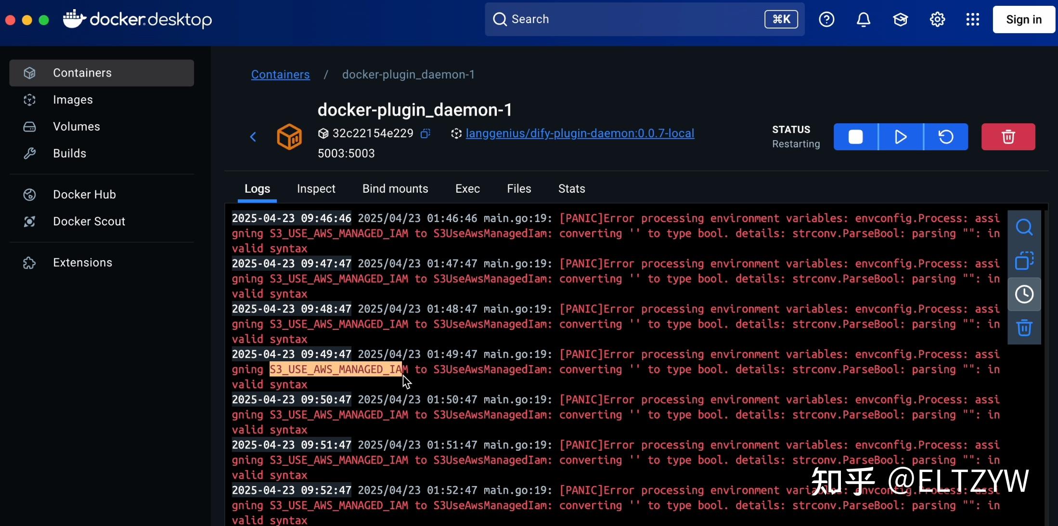Viewport: 1058px width, 526px height.
Task: Clear logs with the trash icon
Action: (x=1024, y=328)
